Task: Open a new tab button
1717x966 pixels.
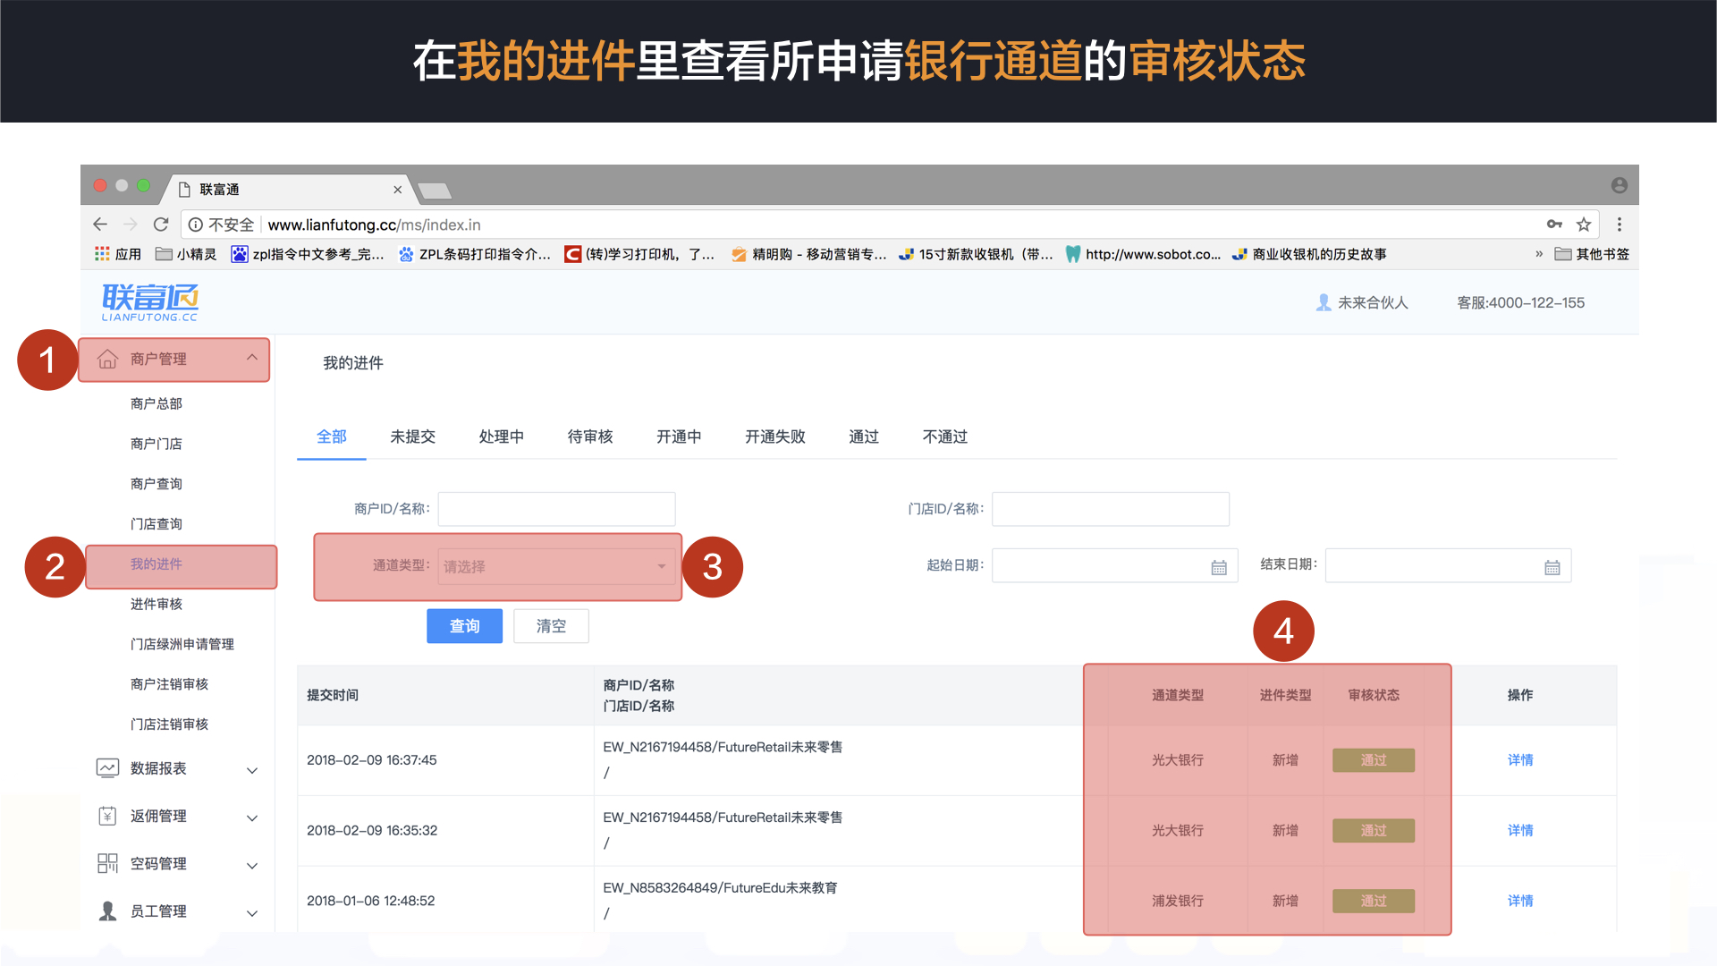Action: [435, 190]
